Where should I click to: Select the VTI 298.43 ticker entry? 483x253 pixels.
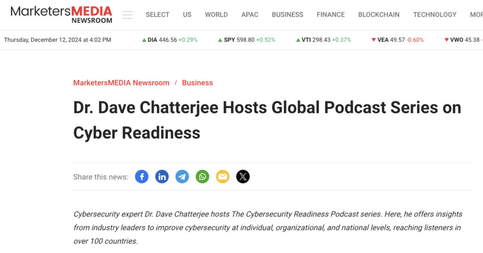324,40
